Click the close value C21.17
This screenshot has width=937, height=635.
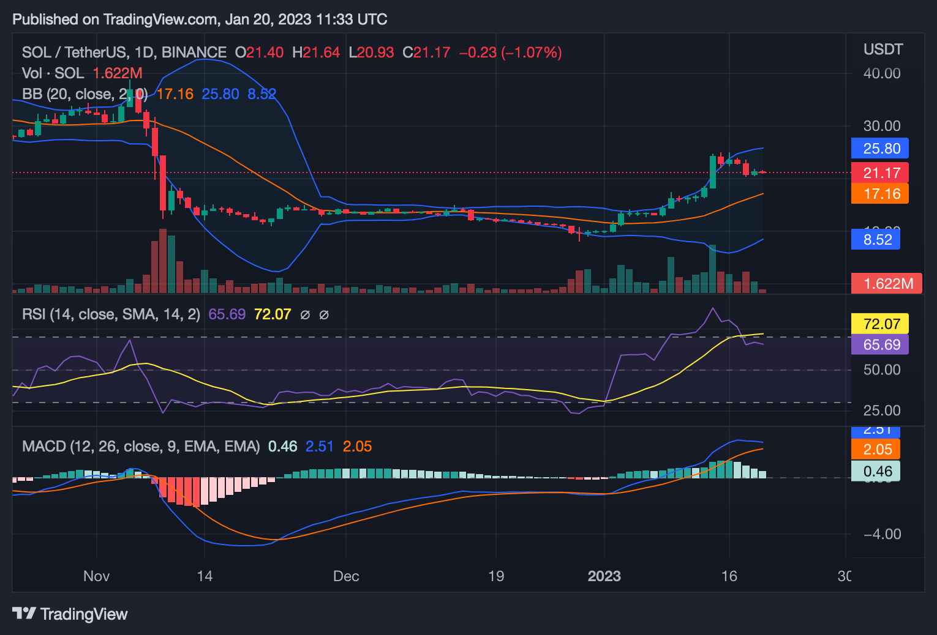tap(426, 53)
